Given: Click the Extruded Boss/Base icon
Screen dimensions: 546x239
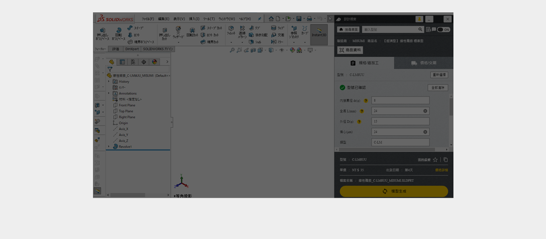Looking at the screenshot, I should 102,34.
